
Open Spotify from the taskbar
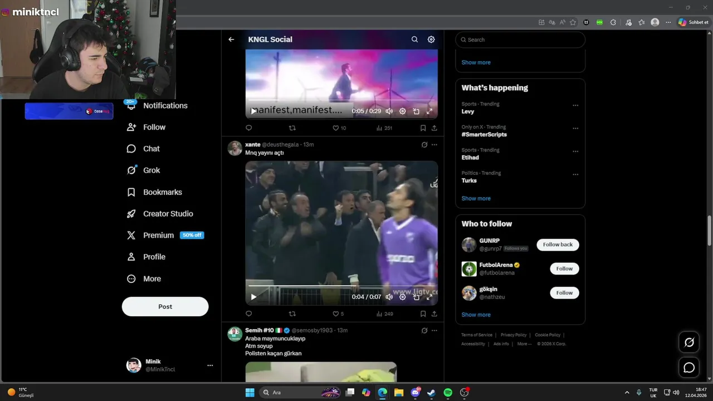(x=448, y=393)
